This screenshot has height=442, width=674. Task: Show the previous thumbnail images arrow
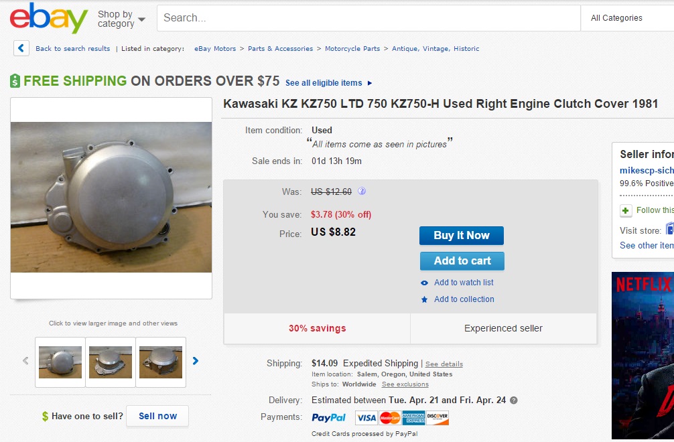pos(25,361)
